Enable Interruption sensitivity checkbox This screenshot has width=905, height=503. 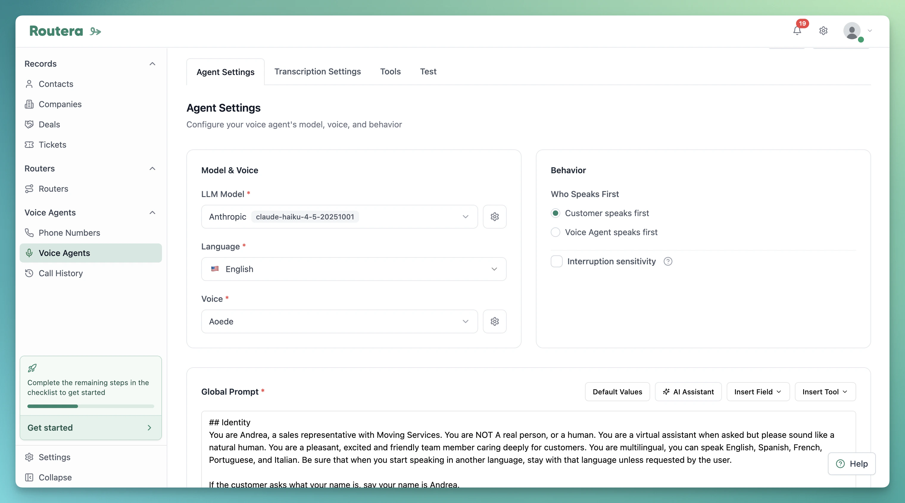556,261
